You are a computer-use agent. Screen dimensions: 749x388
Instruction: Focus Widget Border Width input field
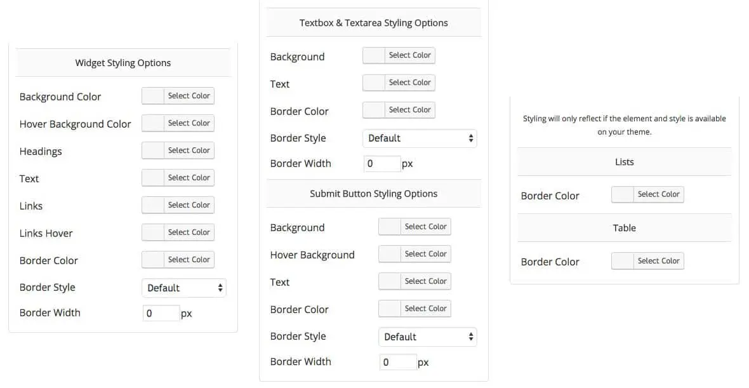[161, 313]
